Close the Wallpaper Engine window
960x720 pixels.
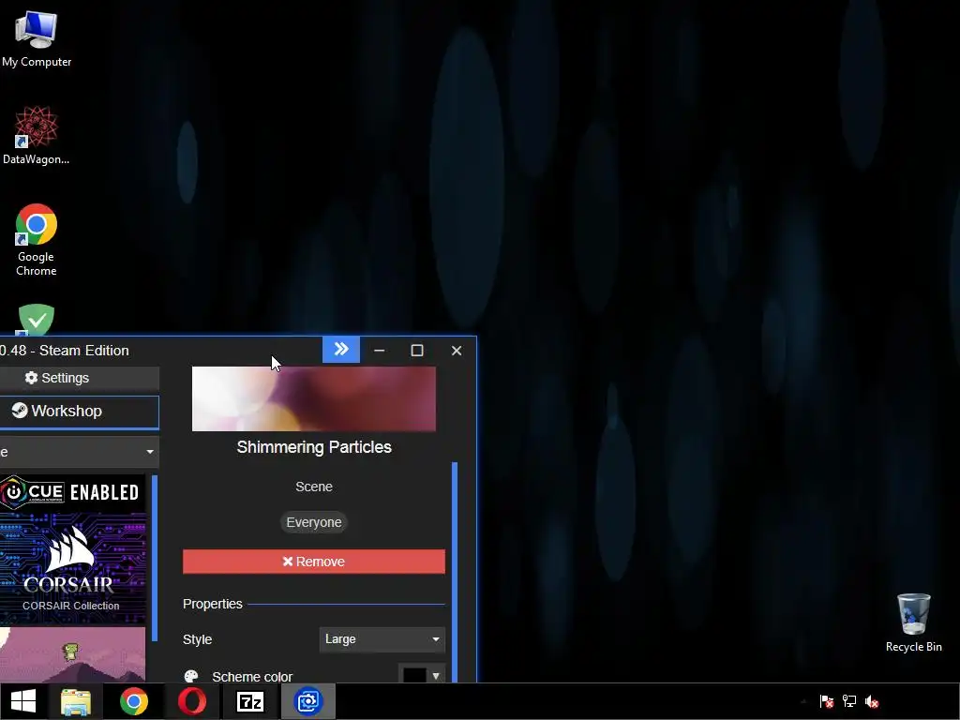457,351
